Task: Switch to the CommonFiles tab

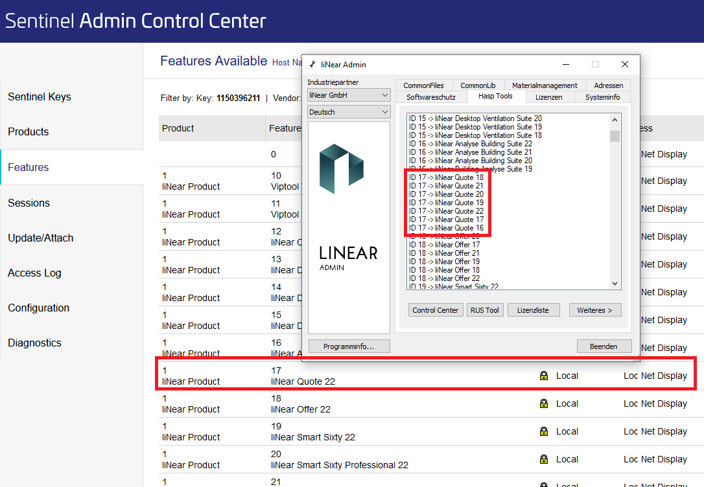Action: [423, 85]
